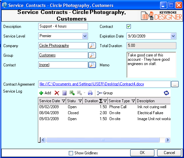Open the column chooser icon

coord(64,93)
